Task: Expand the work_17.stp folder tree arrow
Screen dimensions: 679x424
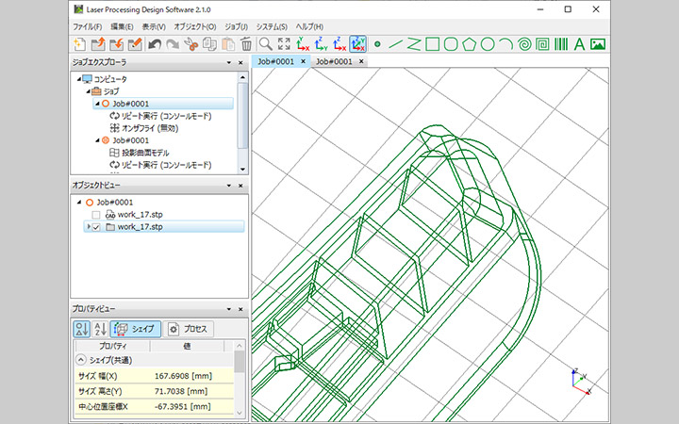Action: [88, 227]
